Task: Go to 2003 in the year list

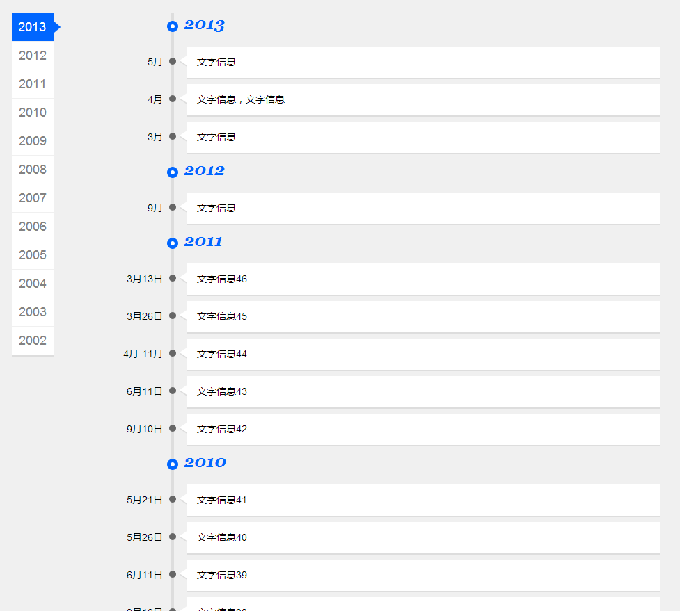Action: tap(33, 312)
